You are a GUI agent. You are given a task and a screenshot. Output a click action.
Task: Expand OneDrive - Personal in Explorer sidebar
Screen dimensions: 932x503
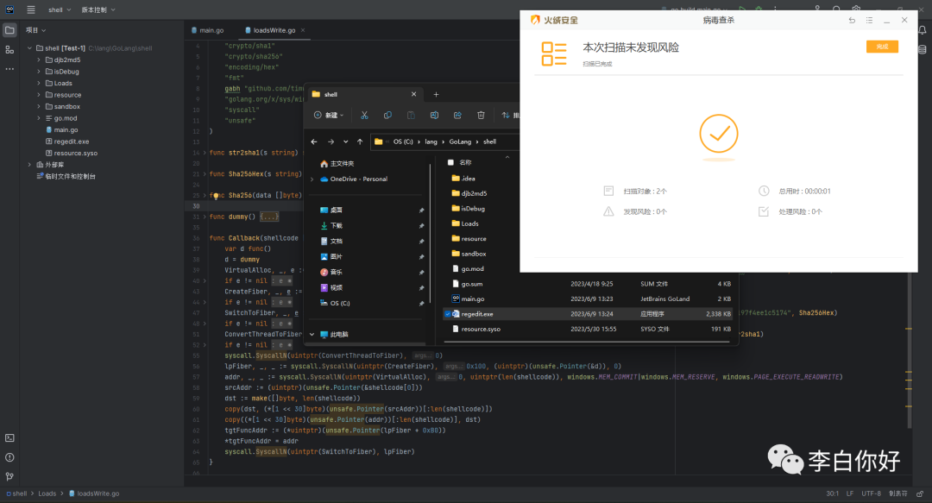312,179
